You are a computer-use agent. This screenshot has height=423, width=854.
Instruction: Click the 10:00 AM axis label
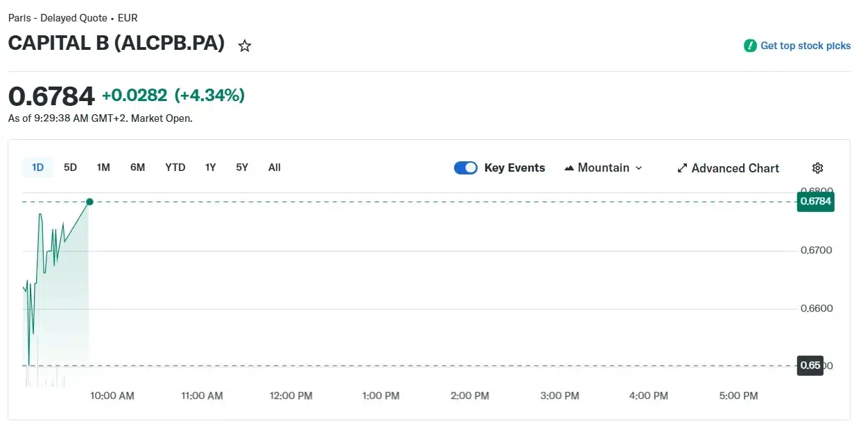click(112, 396)
